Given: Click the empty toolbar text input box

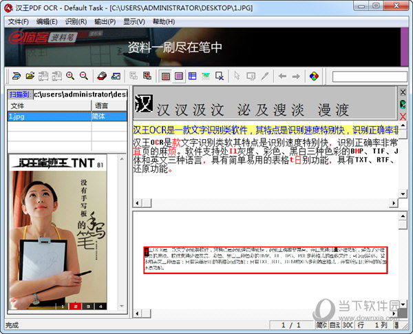Looking at the screenshot, I should [370, 76].
